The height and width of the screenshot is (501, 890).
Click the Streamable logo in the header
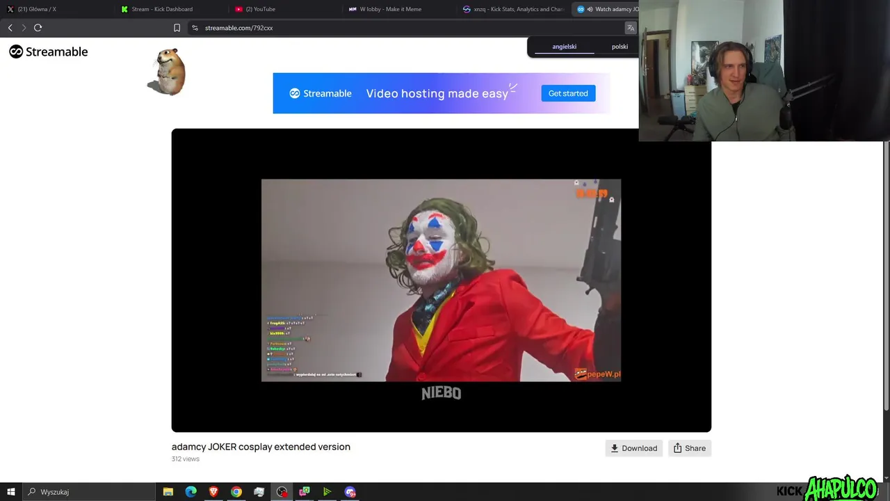coord(49,51)
